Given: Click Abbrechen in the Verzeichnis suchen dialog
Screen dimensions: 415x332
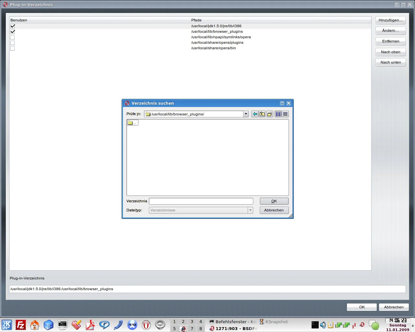Looking at the screenshot, I should pos(274,210).
